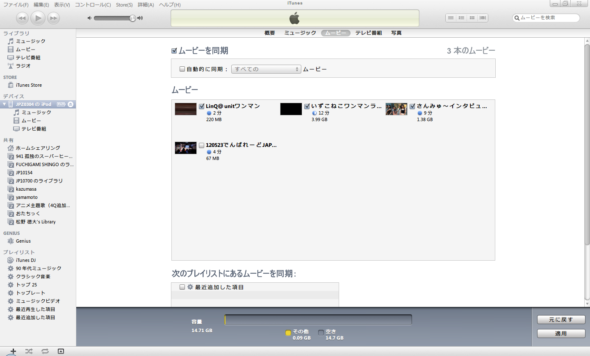Toggle the shuffle icon
This screenshot has height=356, width=590.
[29, 351]
